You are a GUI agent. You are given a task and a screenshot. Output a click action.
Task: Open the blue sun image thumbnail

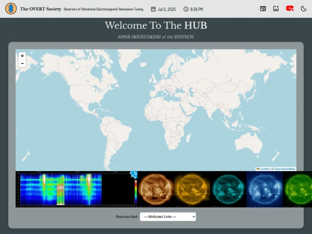265,189
